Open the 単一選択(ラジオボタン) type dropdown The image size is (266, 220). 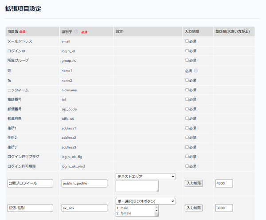pyautogui.click(x=145, y=201)
